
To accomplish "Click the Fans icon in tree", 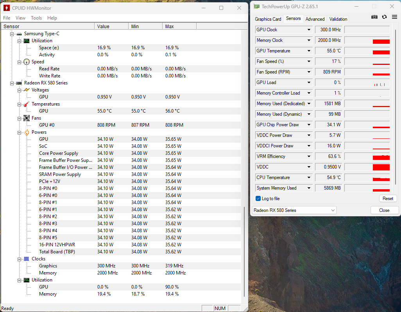I will (x=26, y=118).
